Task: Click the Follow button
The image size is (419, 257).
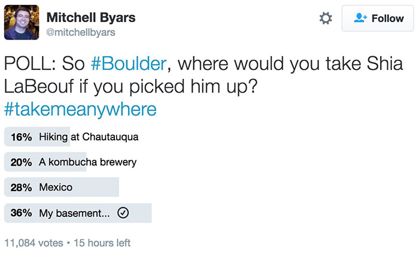Action: click(379, 19)
